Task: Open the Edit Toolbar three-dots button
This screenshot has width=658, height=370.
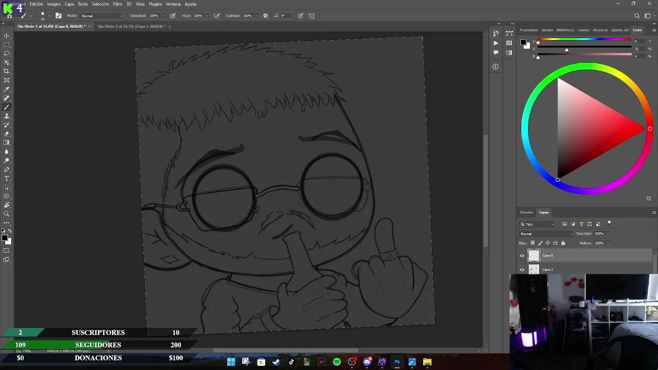Action: click(x=7, y=223)
